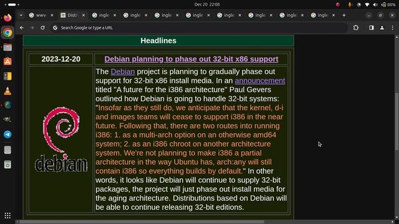Open the Files manager from the dock

(x=7, y=47)
